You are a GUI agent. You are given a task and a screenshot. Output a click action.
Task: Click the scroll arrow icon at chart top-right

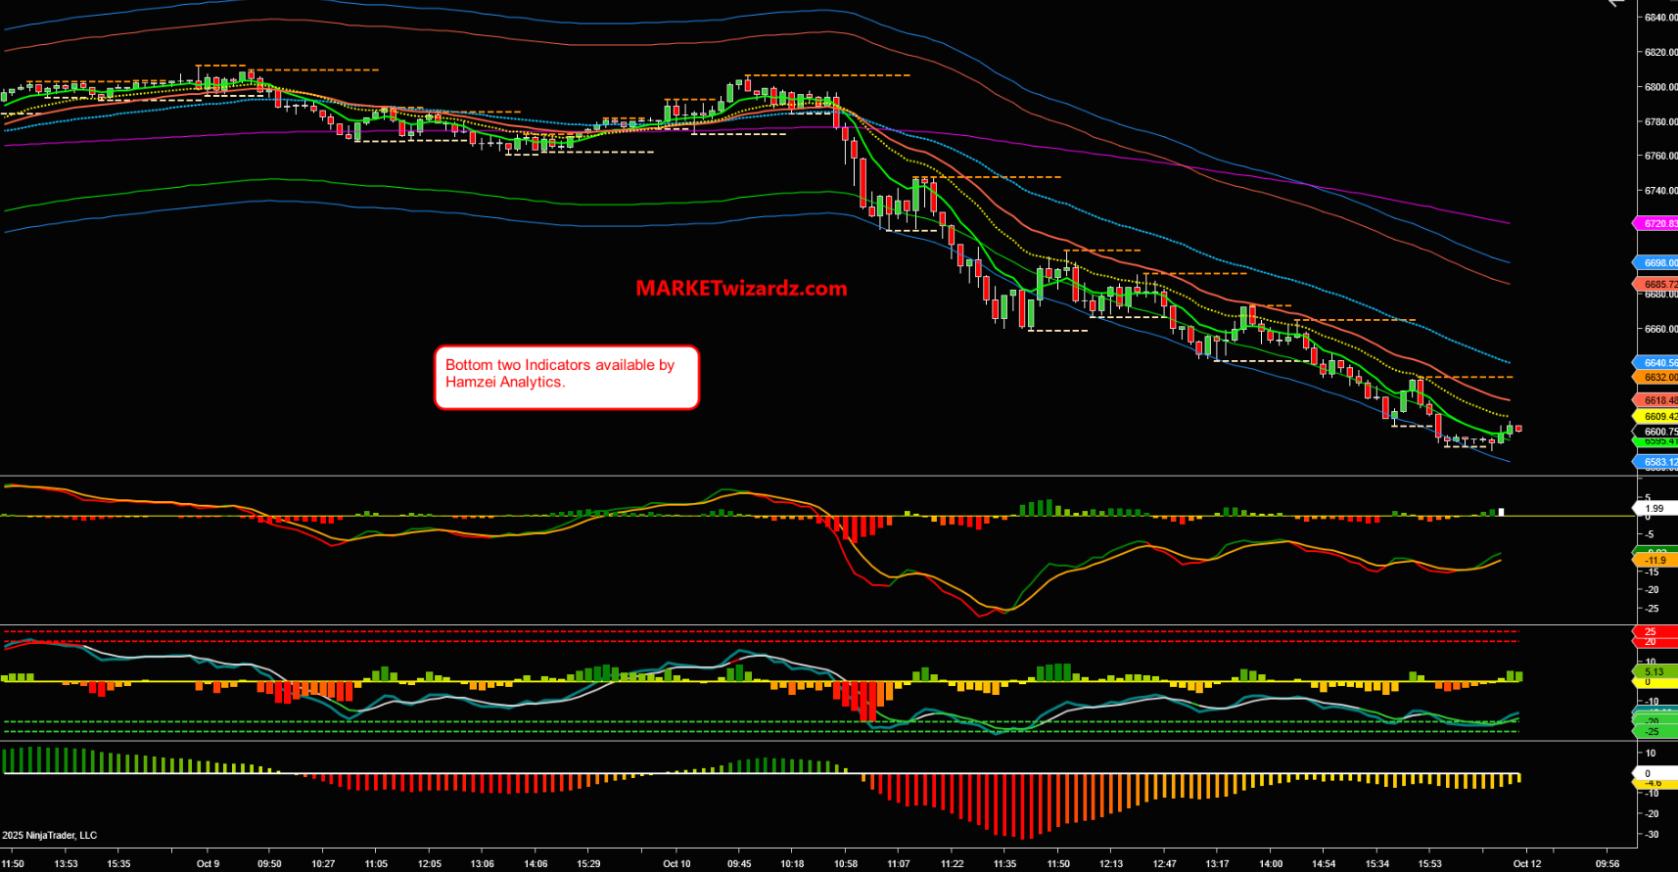click(x=1615, y=3)
